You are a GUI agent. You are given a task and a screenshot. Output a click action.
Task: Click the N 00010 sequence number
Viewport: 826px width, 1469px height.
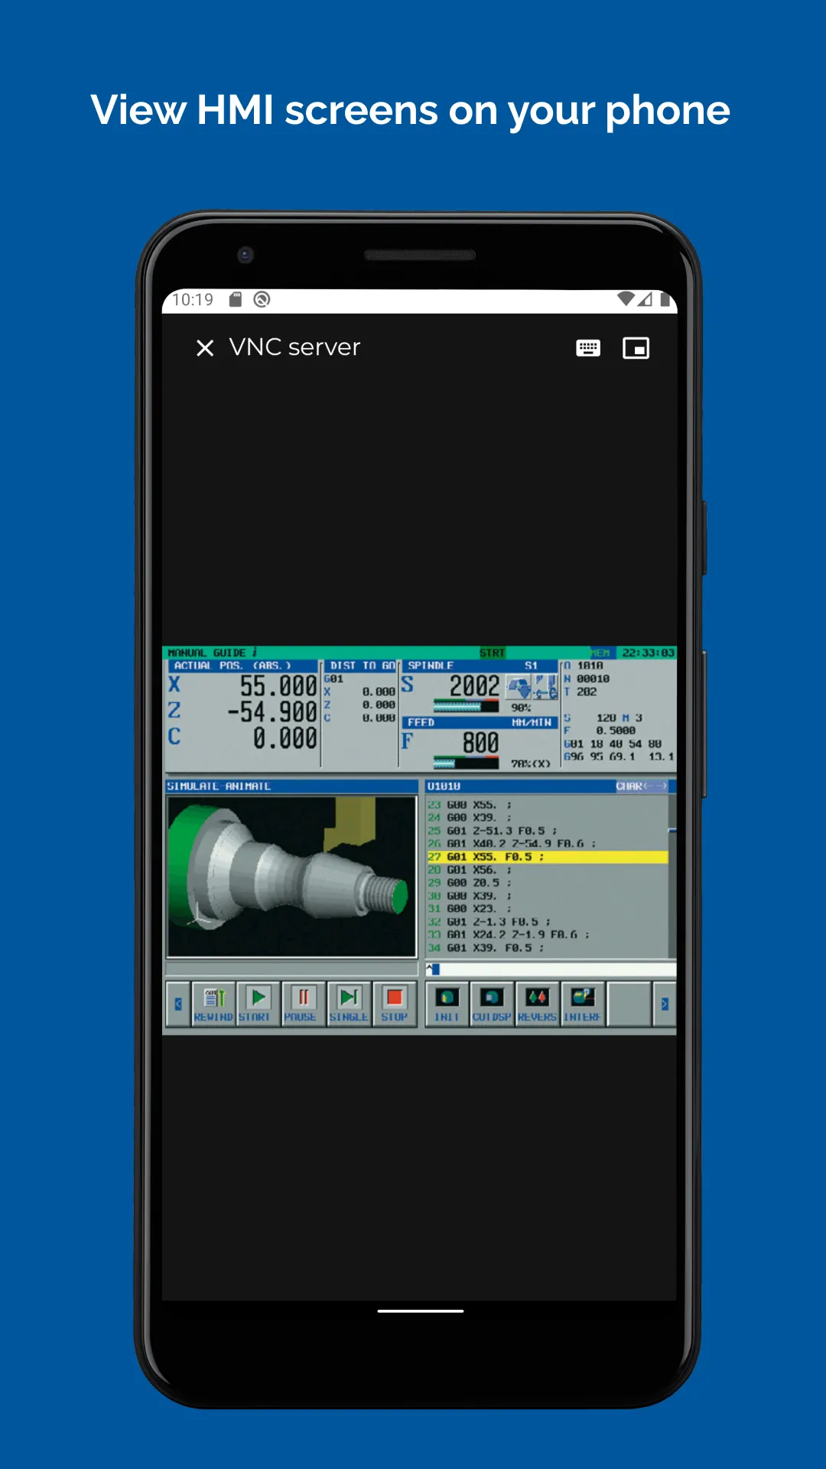(x=587, y=679)
